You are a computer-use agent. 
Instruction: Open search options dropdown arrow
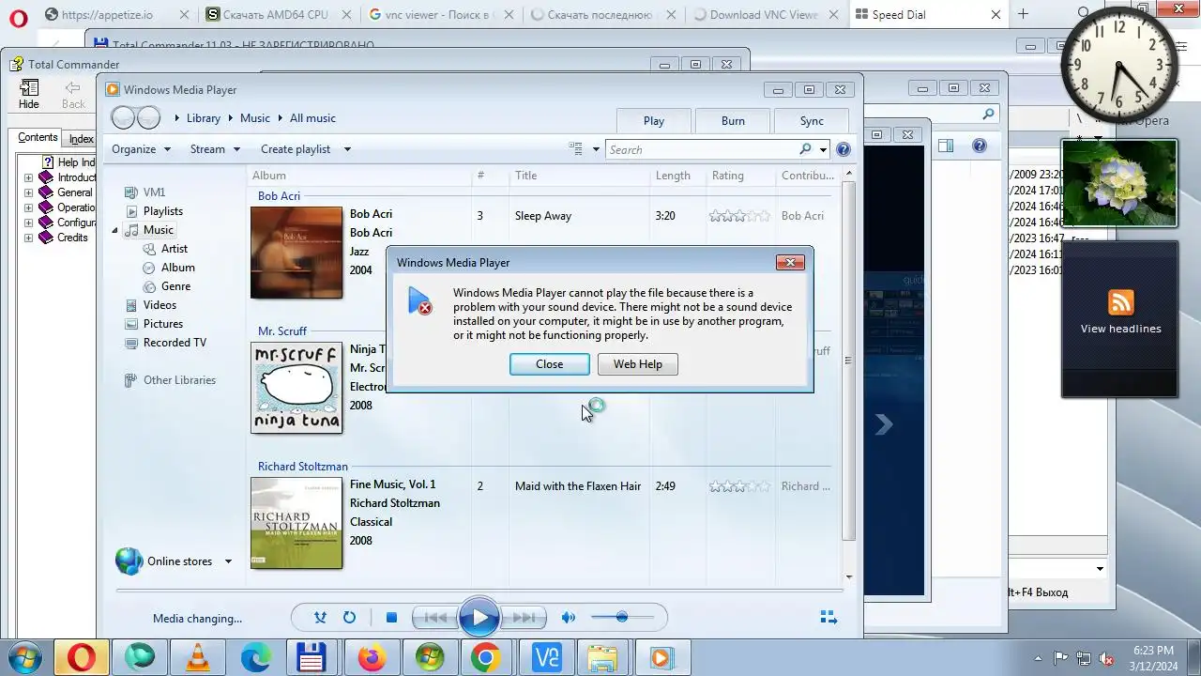[824, 149]
